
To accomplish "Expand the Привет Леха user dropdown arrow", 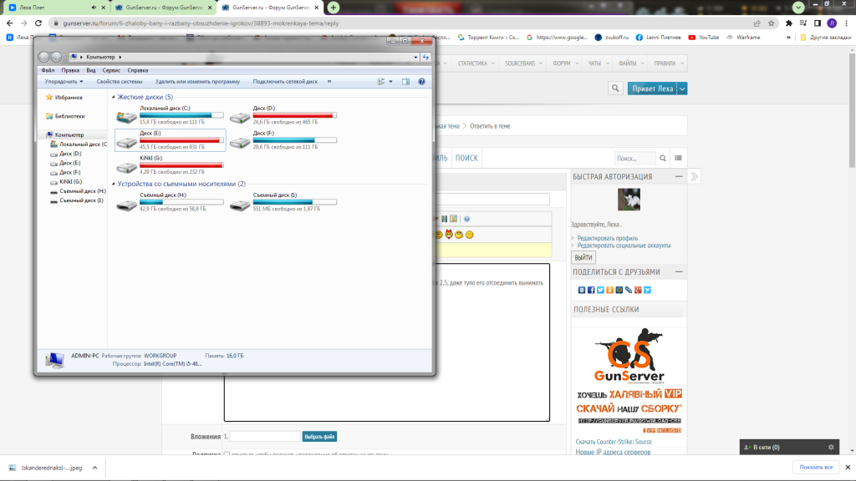I will pyautogui.click(x=682, y=89).
